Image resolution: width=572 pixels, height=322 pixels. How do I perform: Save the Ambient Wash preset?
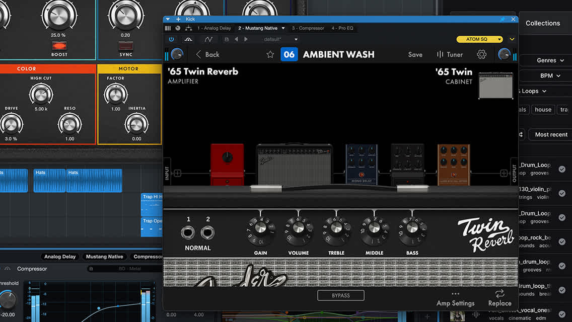(415, 54)
